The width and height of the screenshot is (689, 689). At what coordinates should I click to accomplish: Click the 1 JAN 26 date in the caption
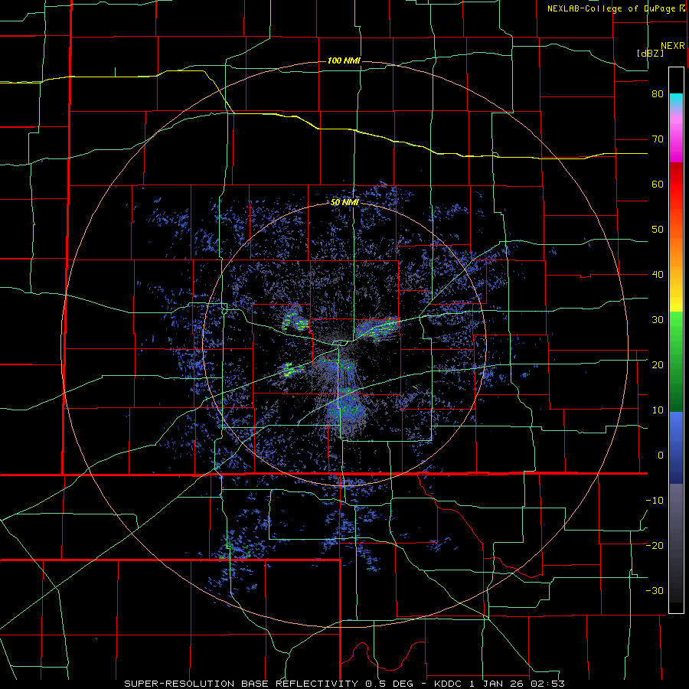pos(495,684)
